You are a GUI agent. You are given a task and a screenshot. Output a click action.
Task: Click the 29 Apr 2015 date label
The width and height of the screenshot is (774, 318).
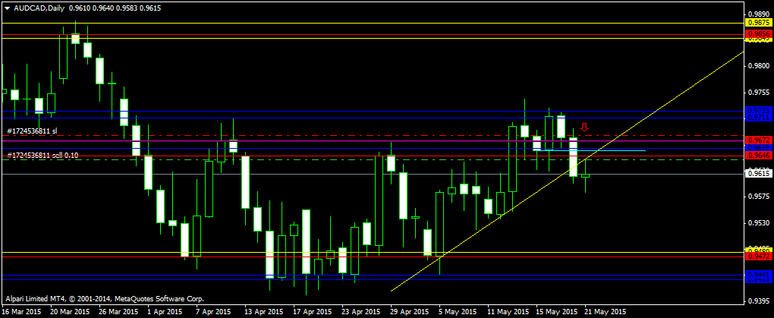(409, 312)
